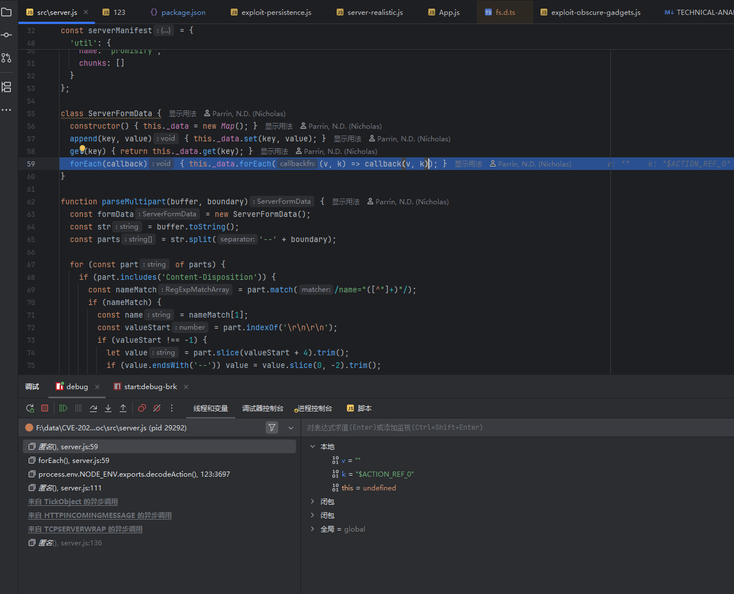Open the exploit-persistence.js tab
The image size is (734, 594).
coord(271,12)
